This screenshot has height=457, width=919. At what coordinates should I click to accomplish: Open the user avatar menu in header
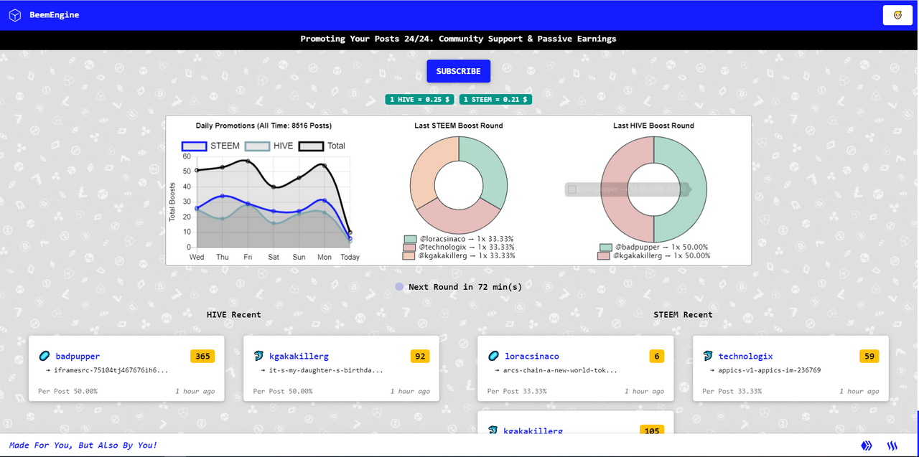pyautogui.click(x=897, y=15)
